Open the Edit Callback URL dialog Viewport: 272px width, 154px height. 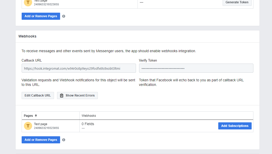38,95
